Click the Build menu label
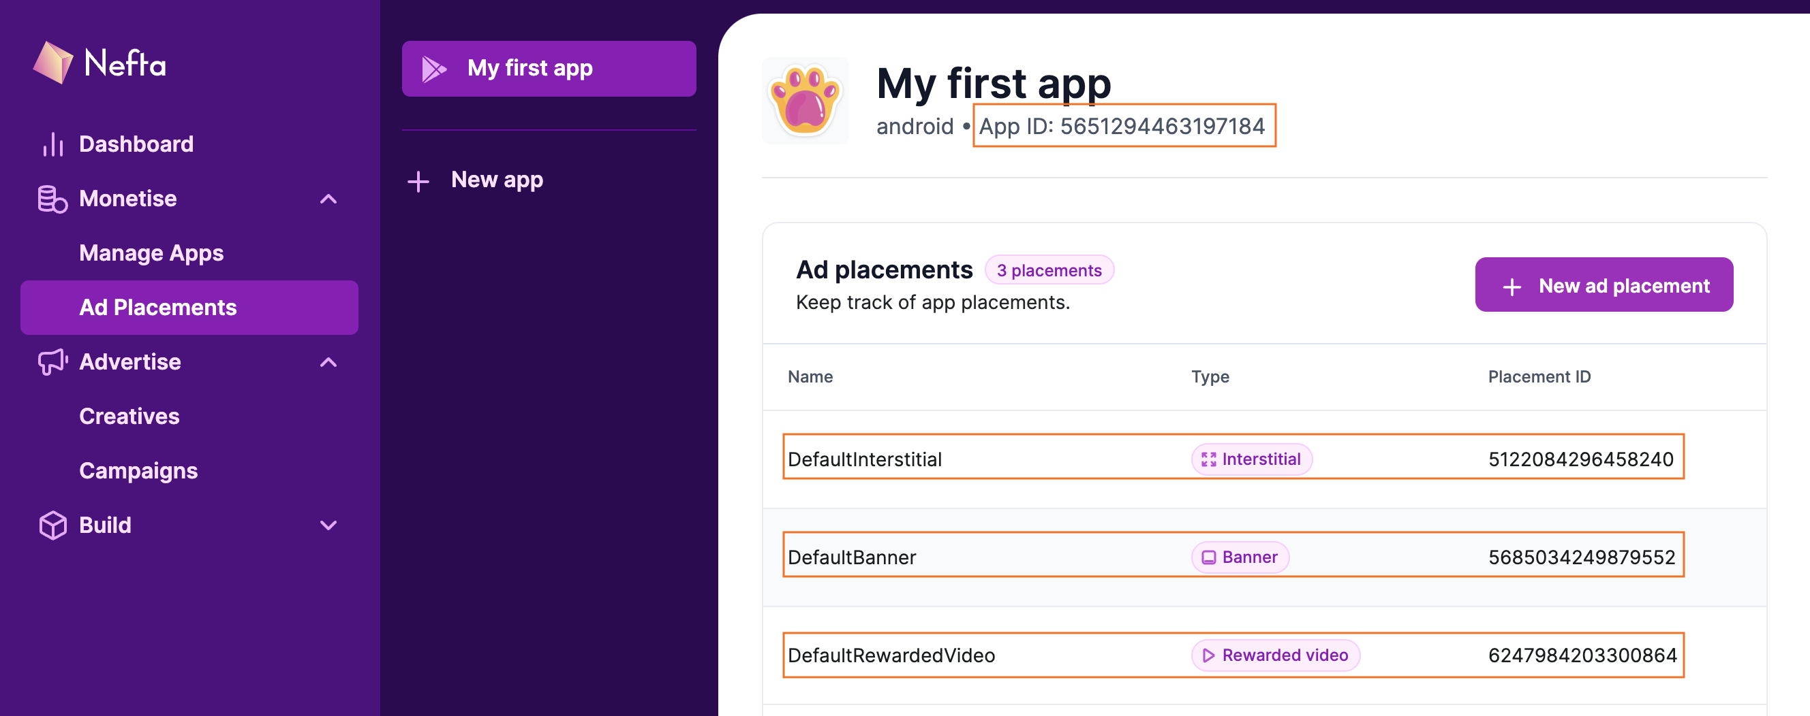1810x716 pixels. coord(105,525)
